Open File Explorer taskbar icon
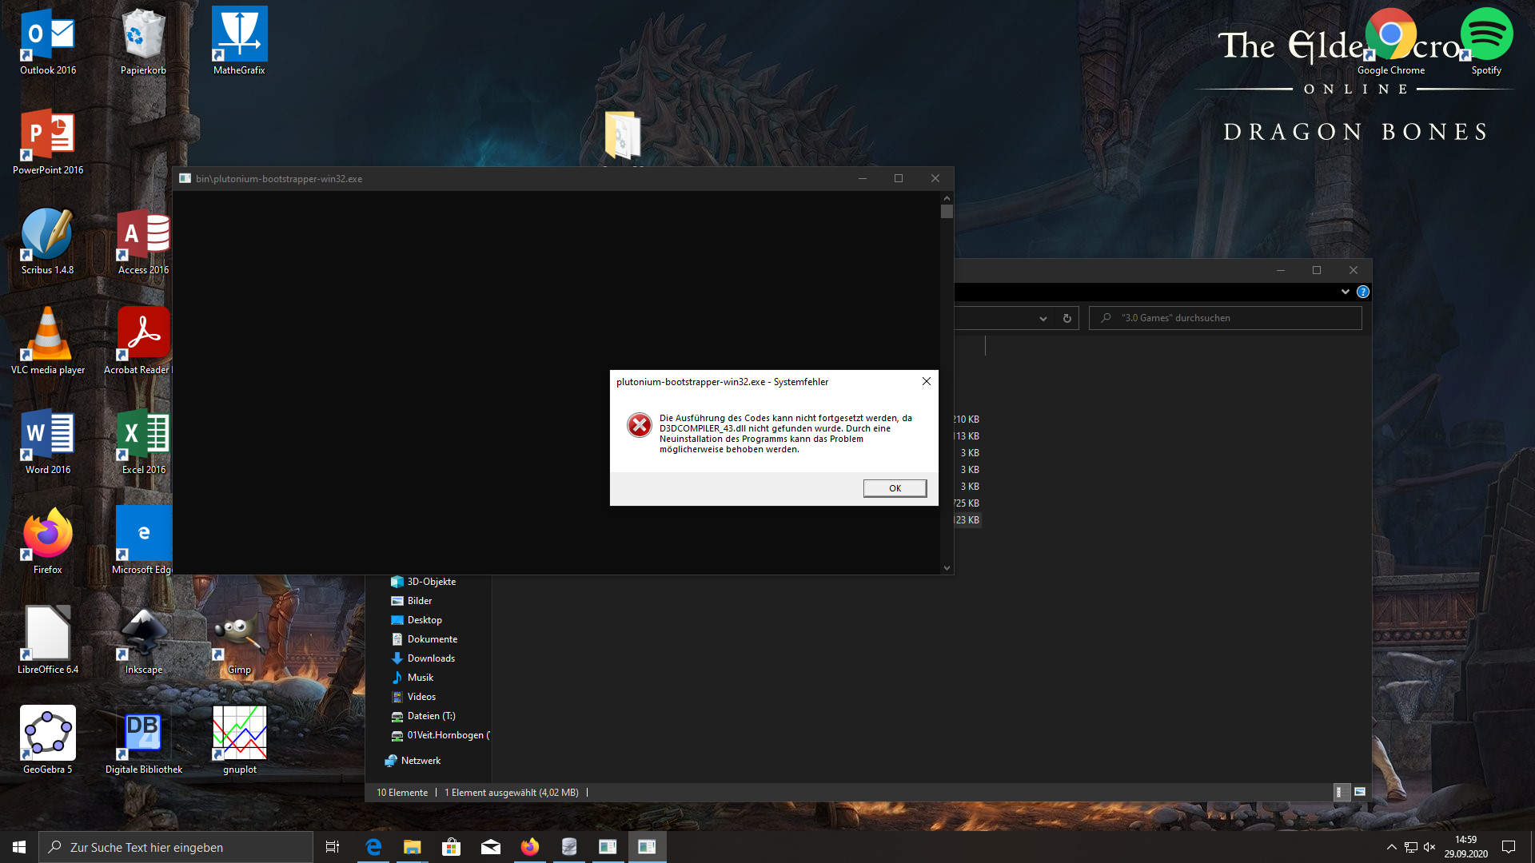 [x=412, y=847]
